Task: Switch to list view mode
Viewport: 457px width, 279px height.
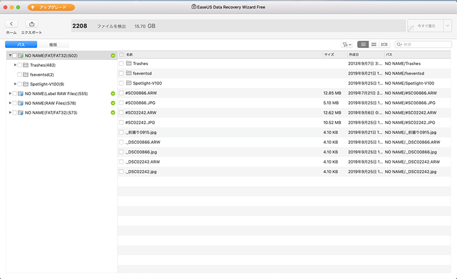Action: [363, 45]
